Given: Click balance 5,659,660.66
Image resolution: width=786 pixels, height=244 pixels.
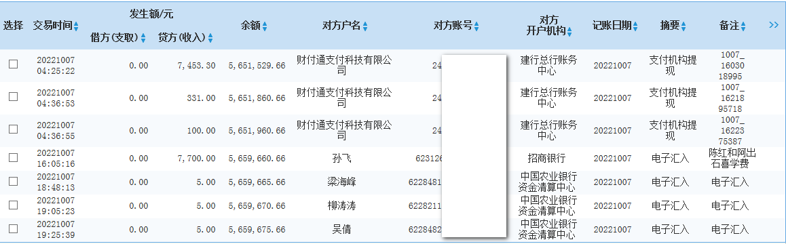Looking at the screenshot, I should [257, 159].
